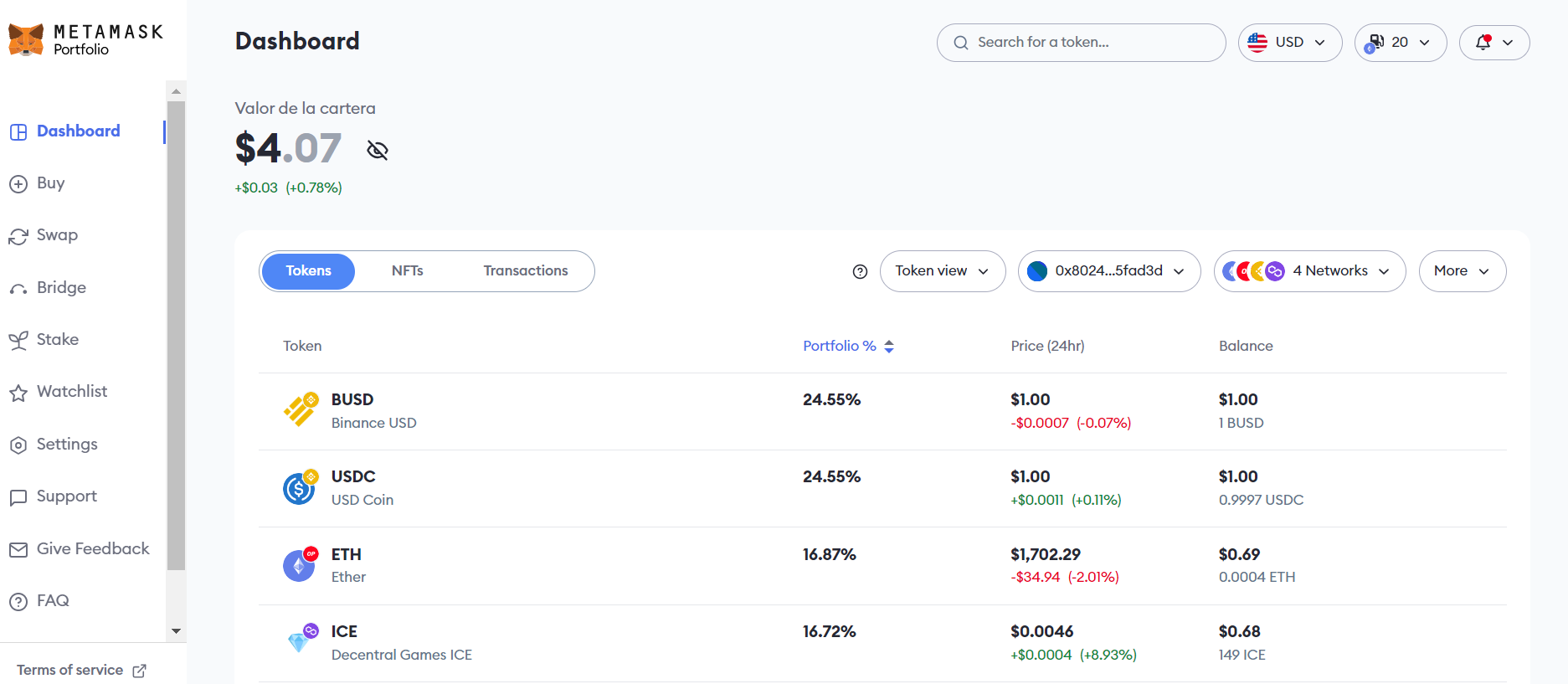Click the ETH token icon
Screen dimensions: 1568x684
pos(300,564)
